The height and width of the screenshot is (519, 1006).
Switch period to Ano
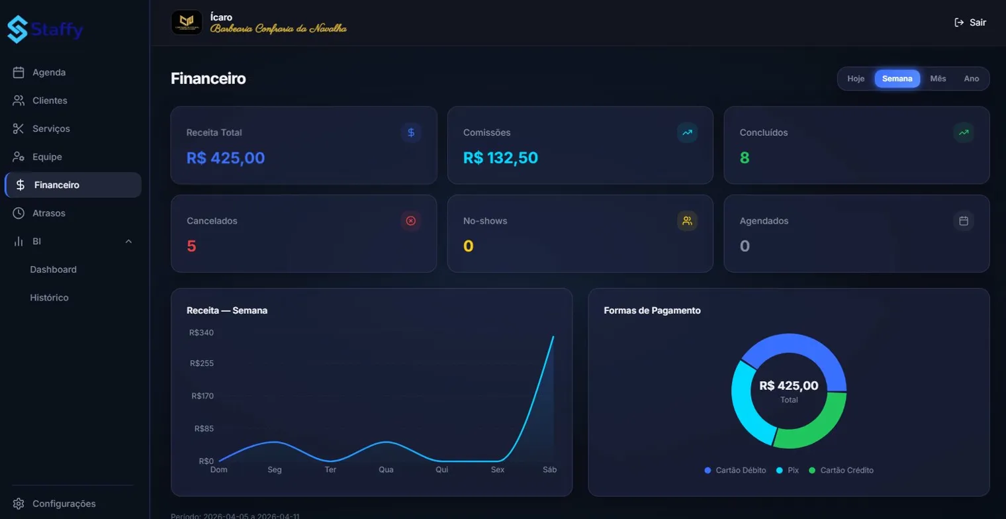(x=972, y=79)
